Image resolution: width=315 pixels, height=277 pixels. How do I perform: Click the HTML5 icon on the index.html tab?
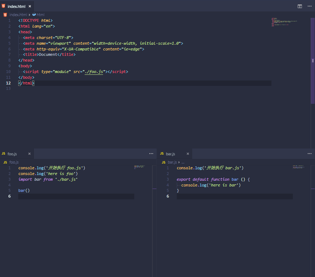[4, 6]
